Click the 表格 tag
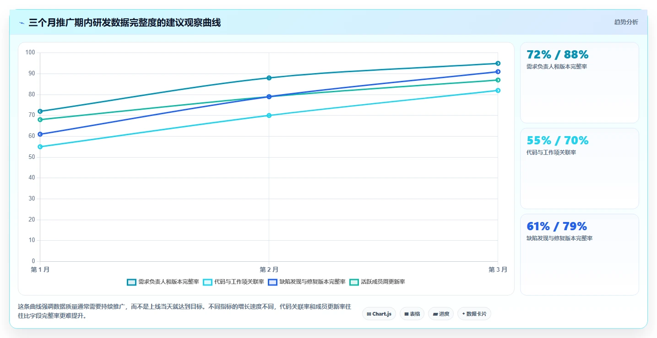The width and height of the screenshot is (657, 338). (x=412, y=314)
